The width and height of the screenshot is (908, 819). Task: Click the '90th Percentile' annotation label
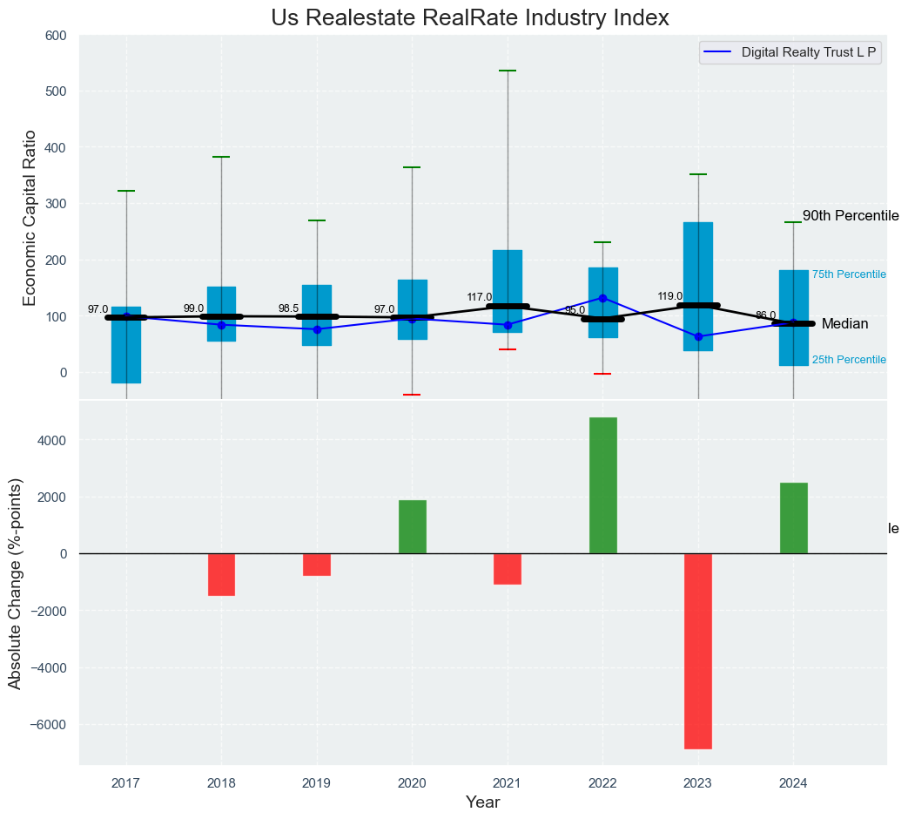pos(850,216)
